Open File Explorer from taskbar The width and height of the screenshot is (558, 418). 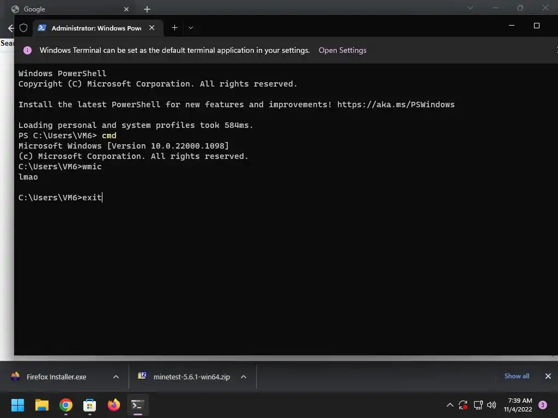[41, 405]
